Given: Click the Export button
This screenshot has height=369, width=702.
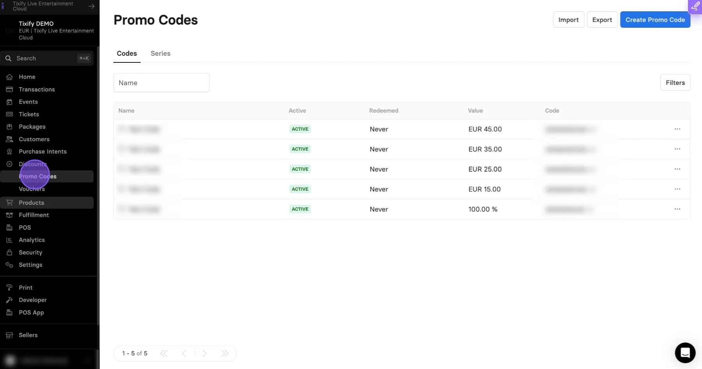Looking at the screenshot, I should [602, 20].
